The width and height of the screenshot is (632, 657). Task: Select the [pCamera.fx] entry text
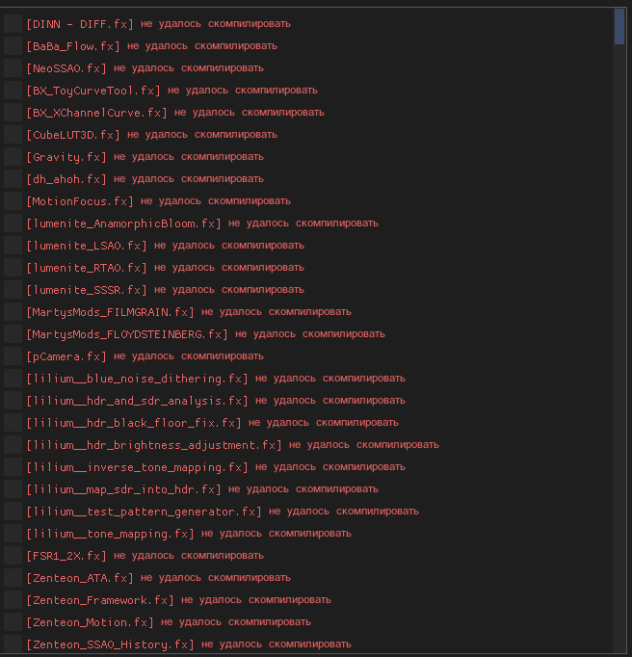point(145,357)
